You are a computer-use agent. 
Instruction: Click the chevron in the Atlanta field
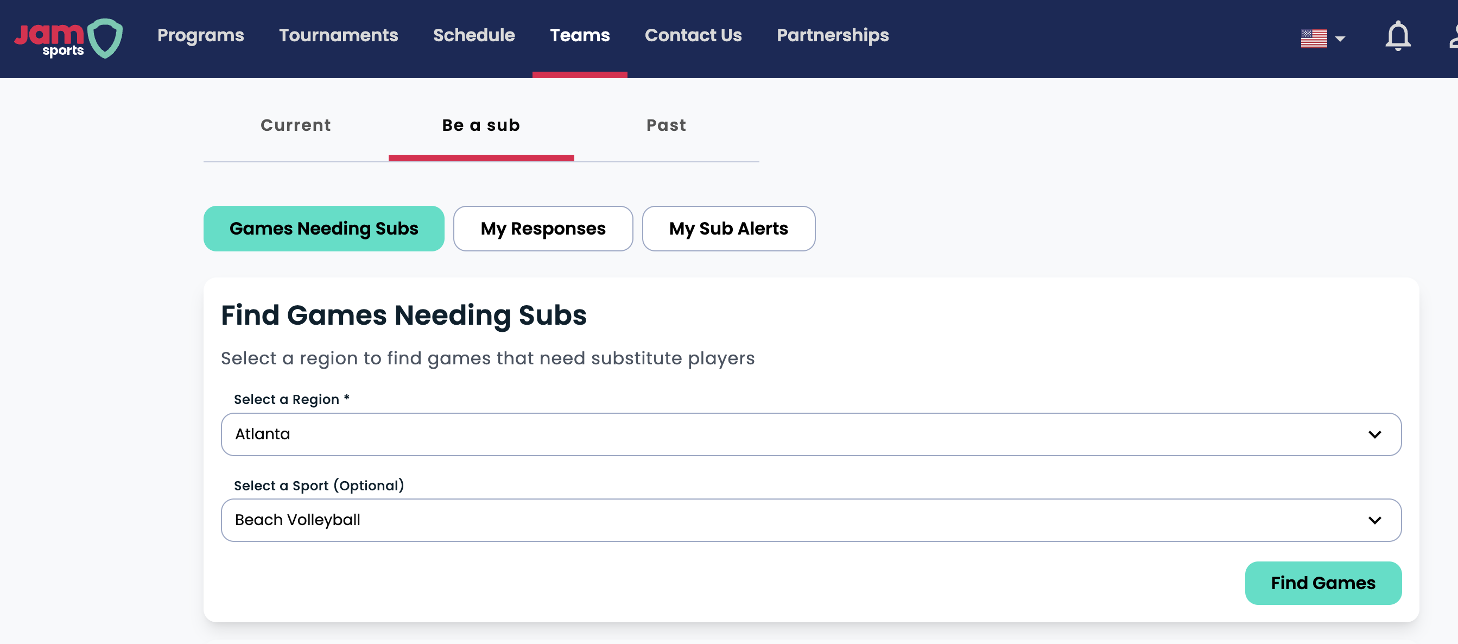point(1374,434)
